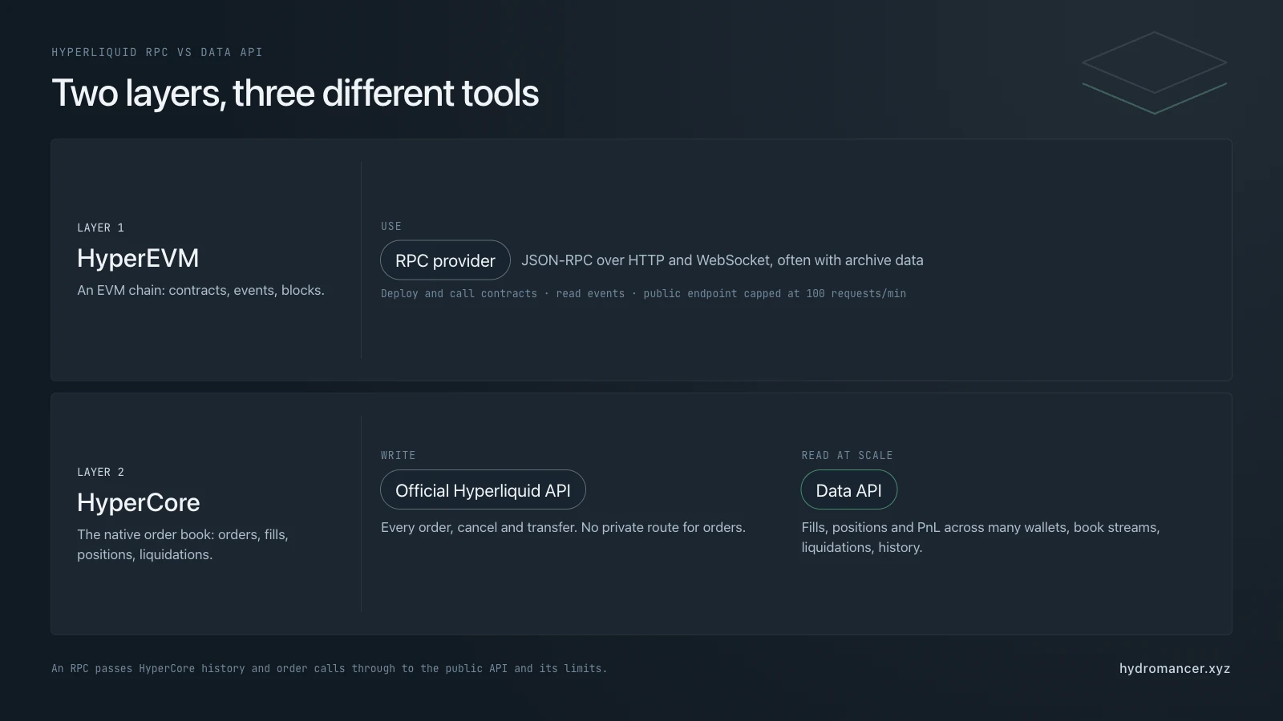The image size is (1283, 721).
Task: Click the 'READ AT SCALE' label
Action: click(847, 455)
